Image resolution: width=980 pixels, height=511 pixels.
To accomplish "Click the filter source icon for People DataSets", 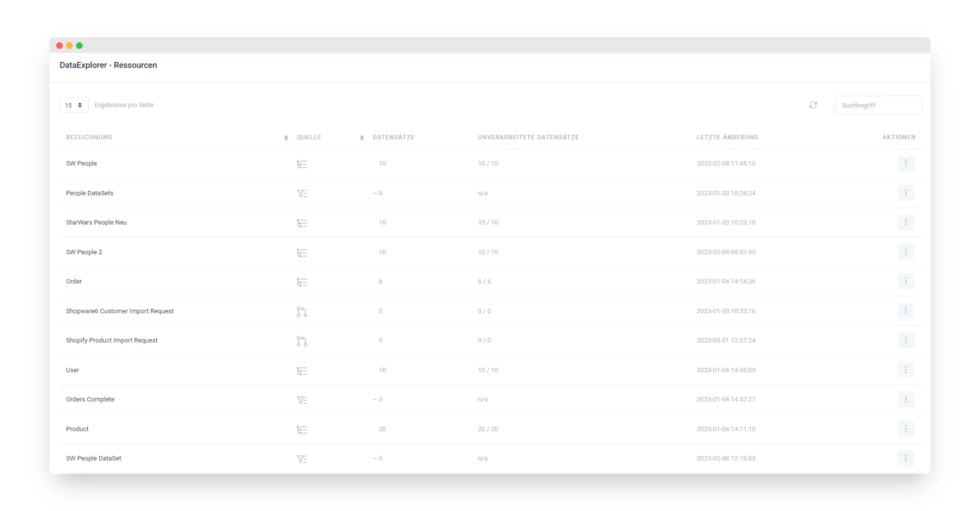I will coord(302,193).
